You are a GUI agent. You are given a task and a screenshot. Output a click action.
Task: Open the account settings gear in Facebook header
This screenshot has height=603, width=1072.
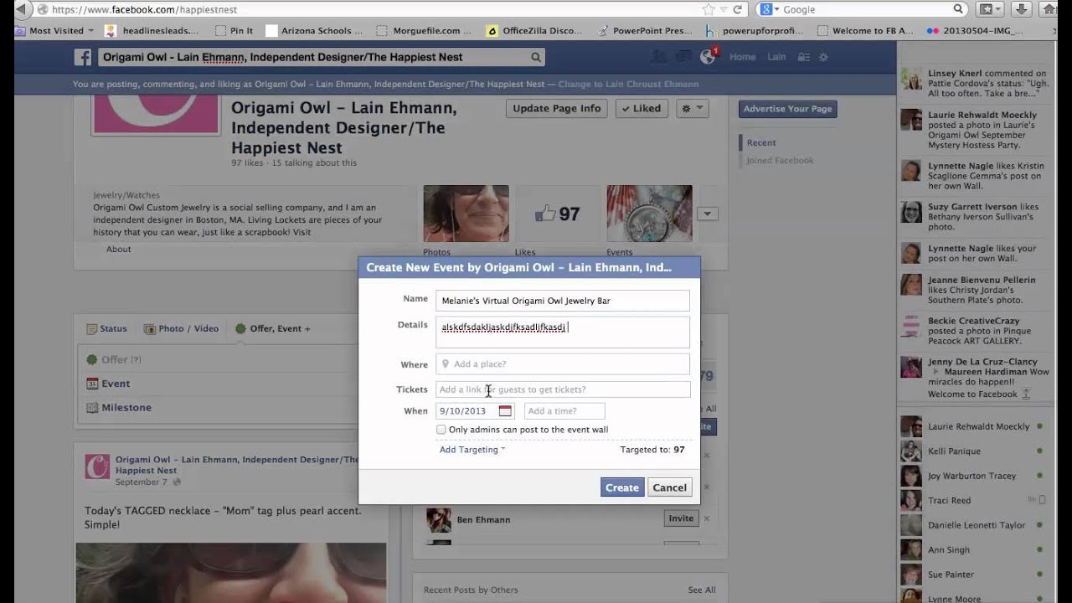823,57
